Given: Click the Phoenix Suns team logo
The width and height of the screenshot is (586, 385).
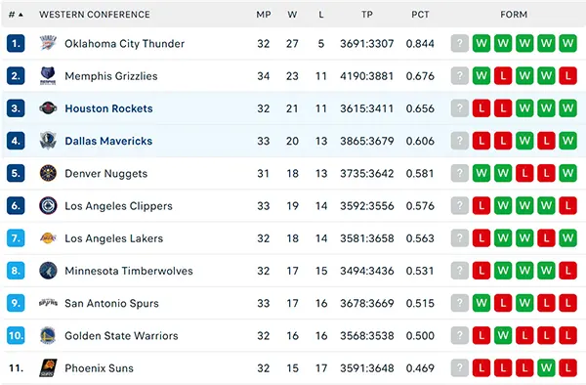Looking at the screenshot, I should tap(48, 368).
